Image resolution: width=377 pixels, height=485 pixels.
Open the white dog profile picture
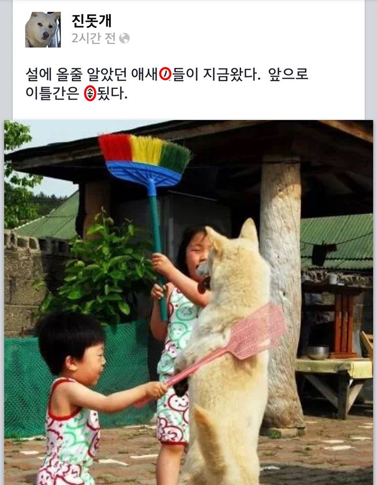coord(43,30)
